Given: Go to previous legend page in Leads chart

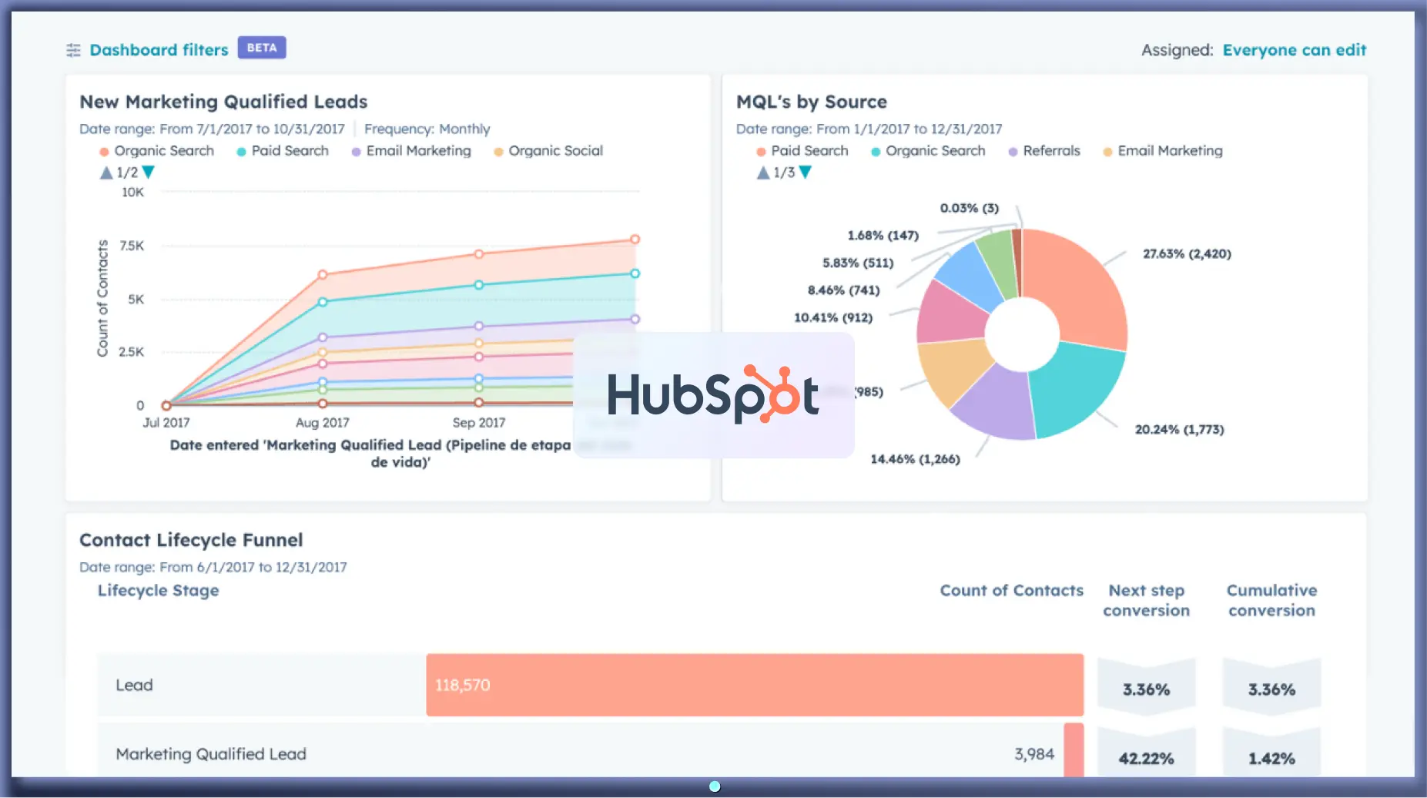Looking at the screenshot, I should coord(106,173).
